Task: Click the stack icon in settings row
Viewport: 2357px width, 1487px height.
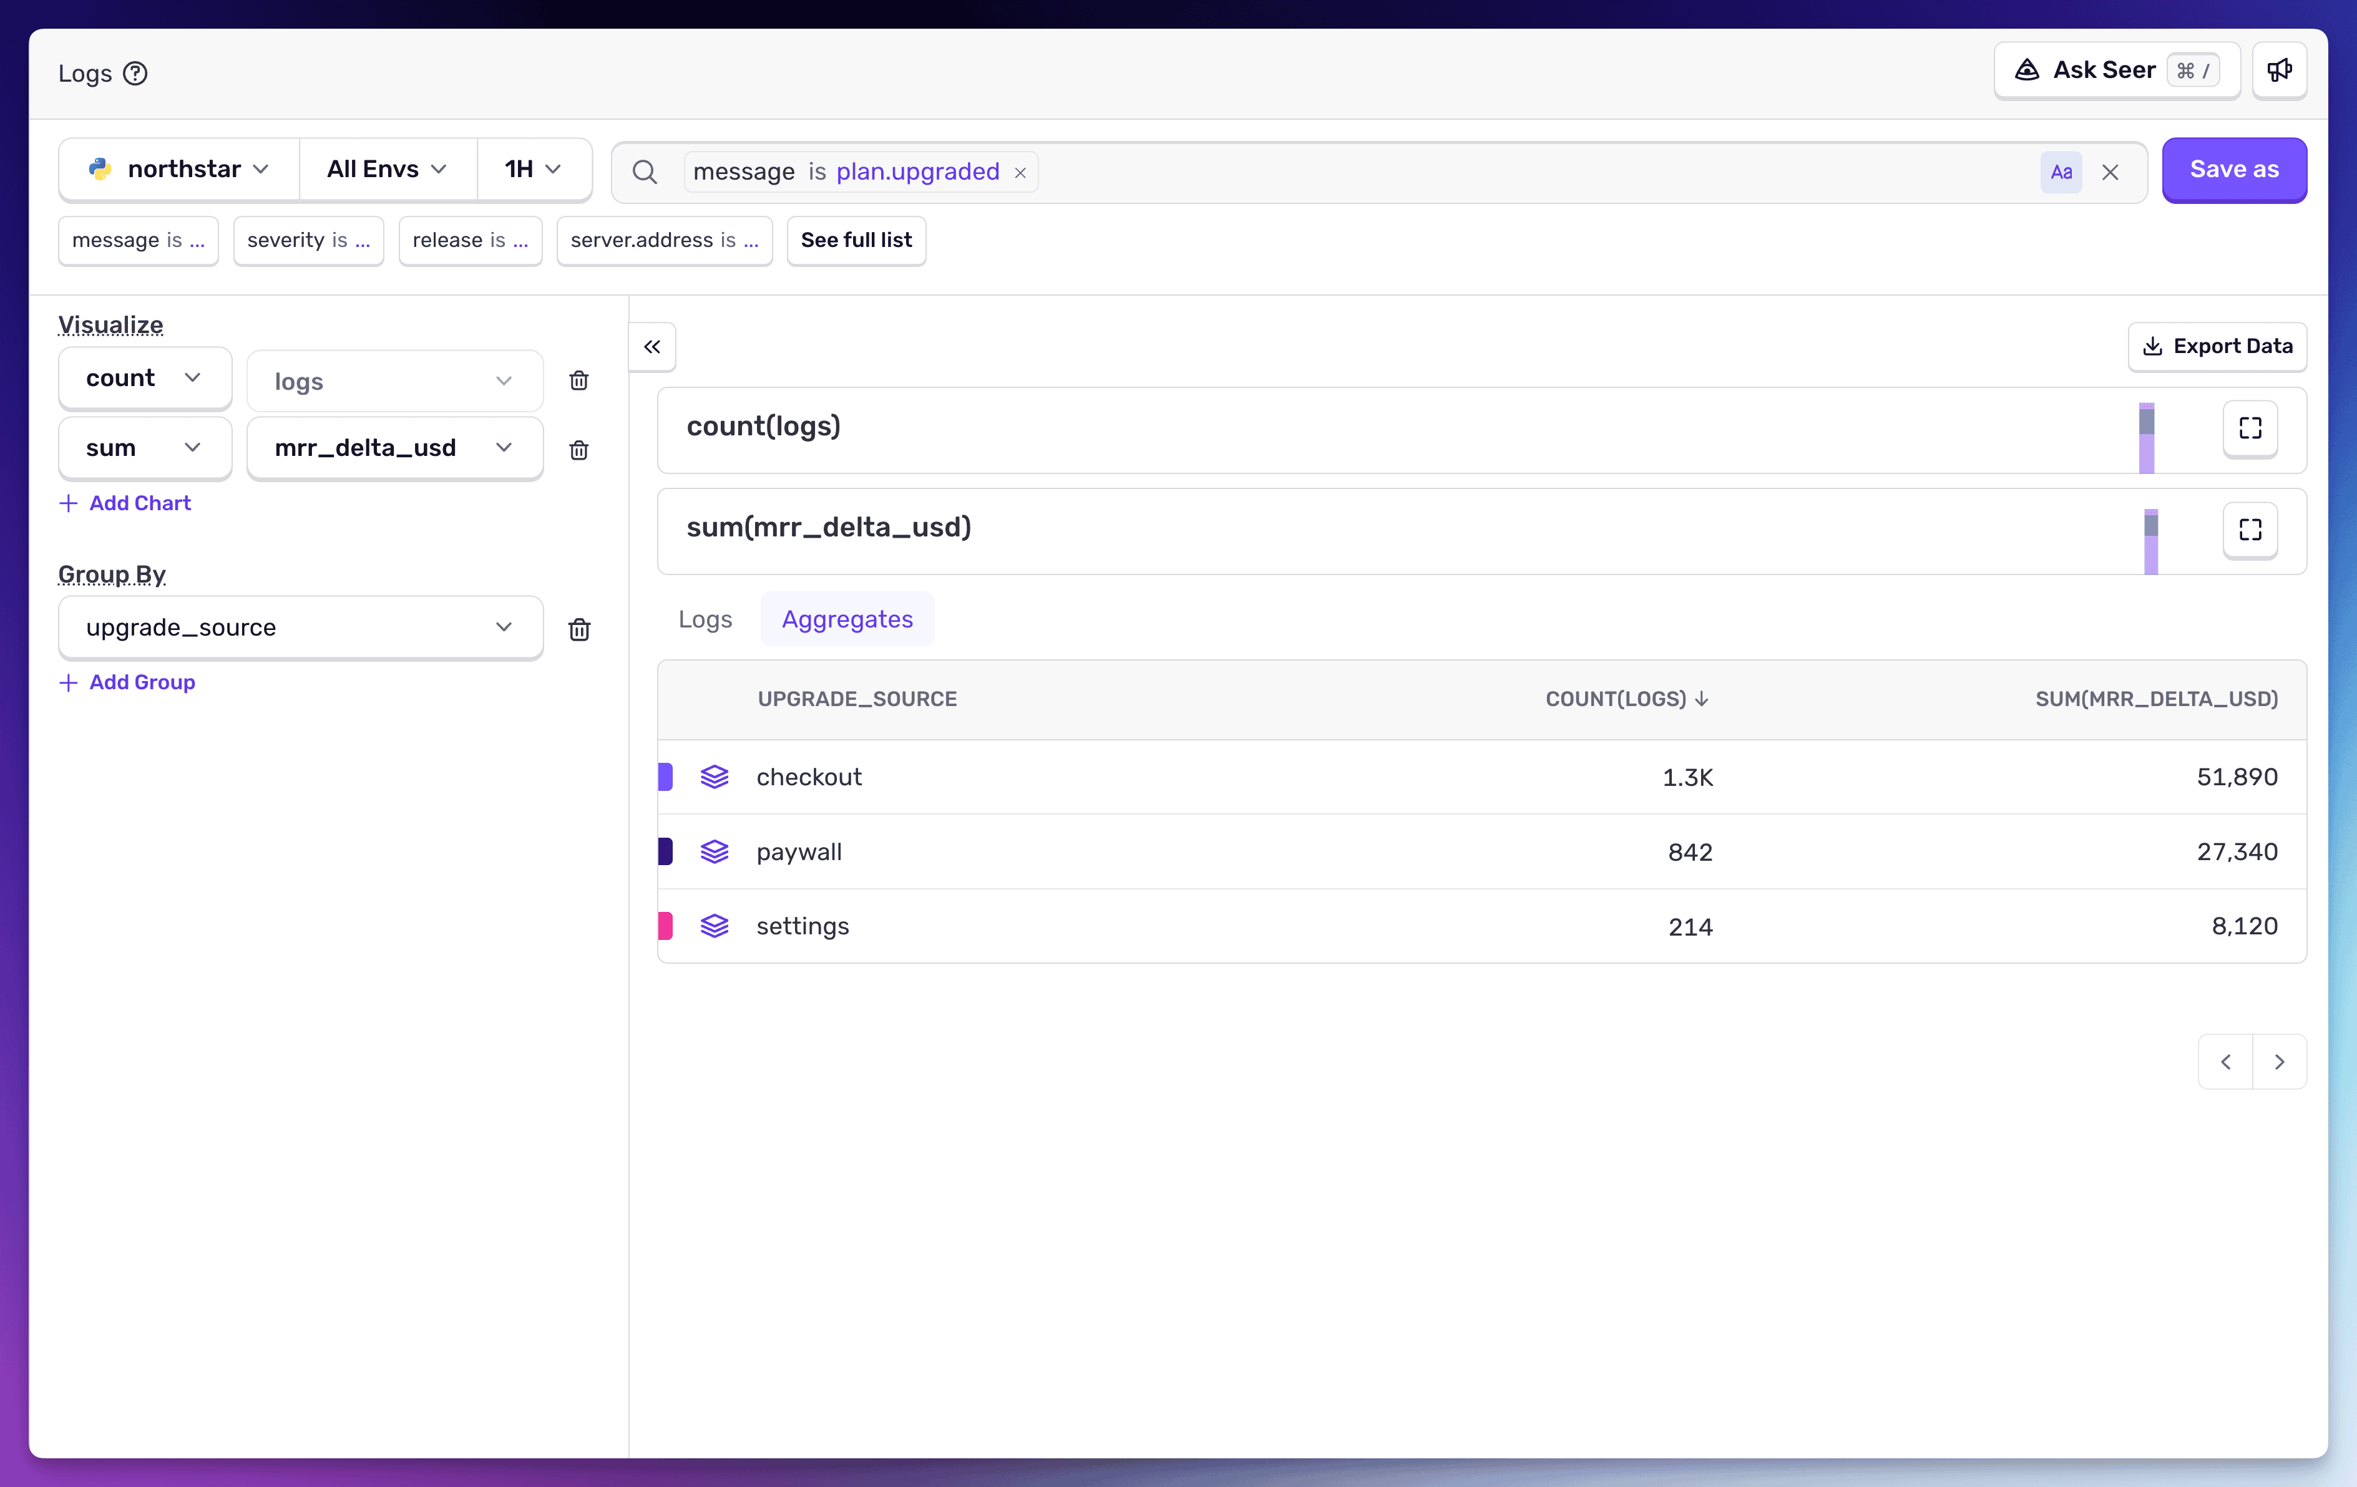Action: tap(715, 926)
